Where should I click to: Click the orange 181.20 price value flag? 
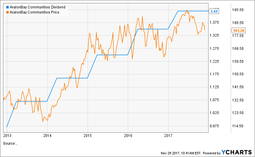pyautogui.click(x=238, y=31)
